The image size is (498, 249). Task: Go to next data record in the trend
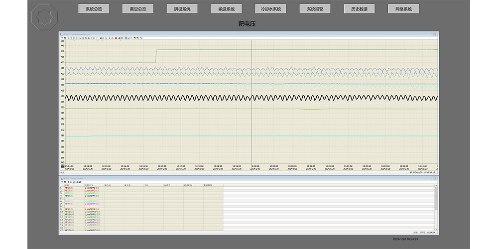click(x=74, y=38)
